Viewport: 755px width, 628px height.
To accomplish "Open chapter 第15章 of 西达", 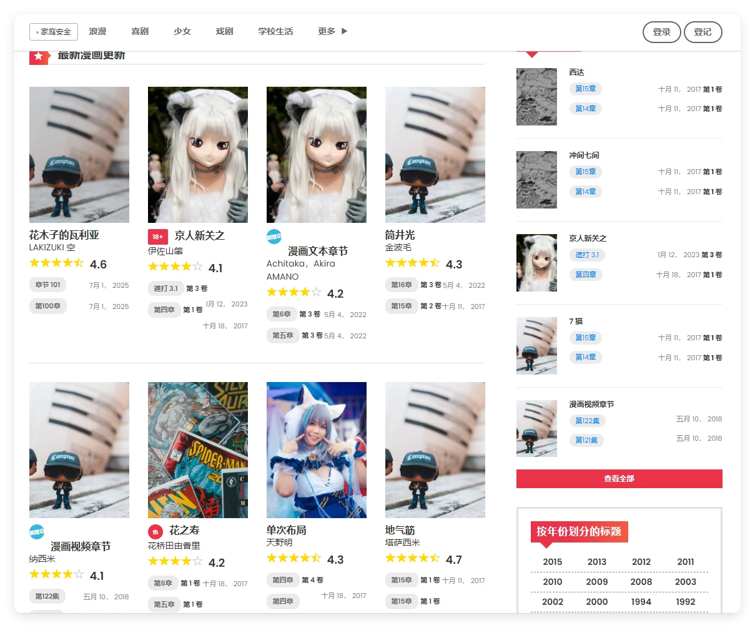I will pos(585,89).
